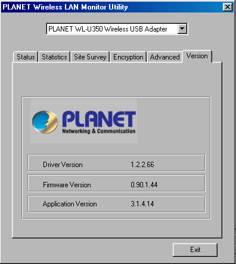This screenshot has height=264, width=236.
Task: Click the Exit button
Action: coord(195,250)
